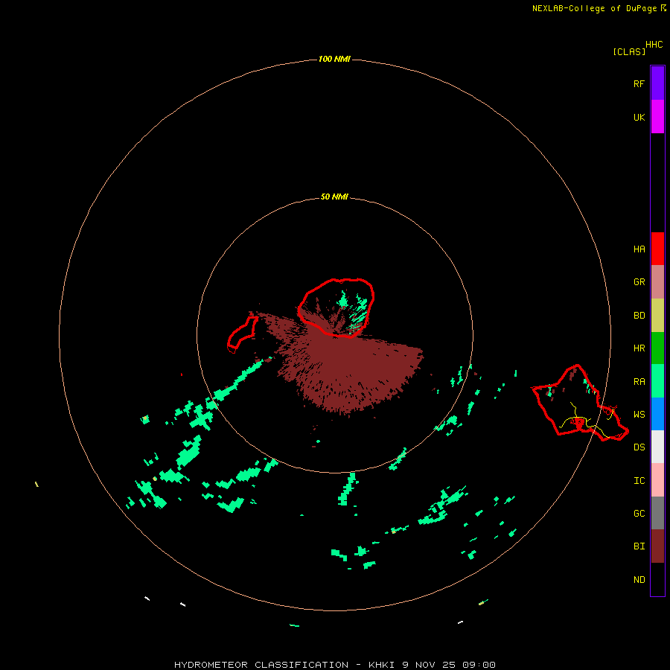
Task: Click the GC legend label
Action: pyautogui.click(x=639, y=514)
